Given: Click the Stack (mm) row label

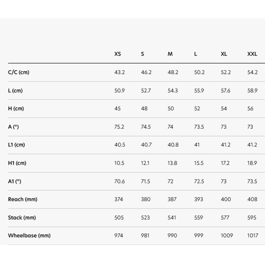Looking at the screenshot, I should coord(22,218).
